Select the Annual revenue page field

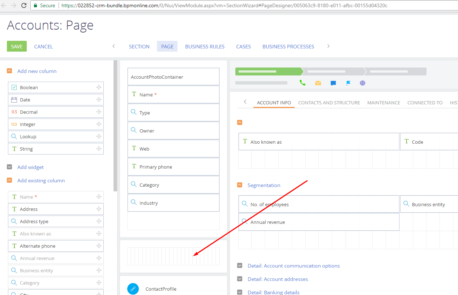coord(319,222)
